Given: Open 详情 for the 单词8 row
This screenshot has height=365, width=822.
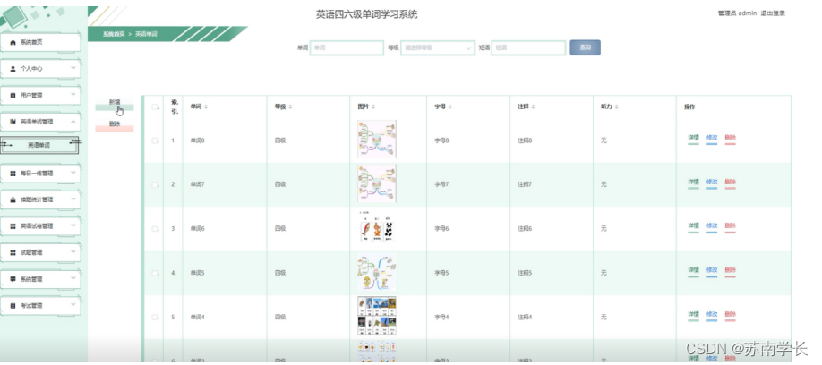Looking at the screenshot, I should coord(694,139).
